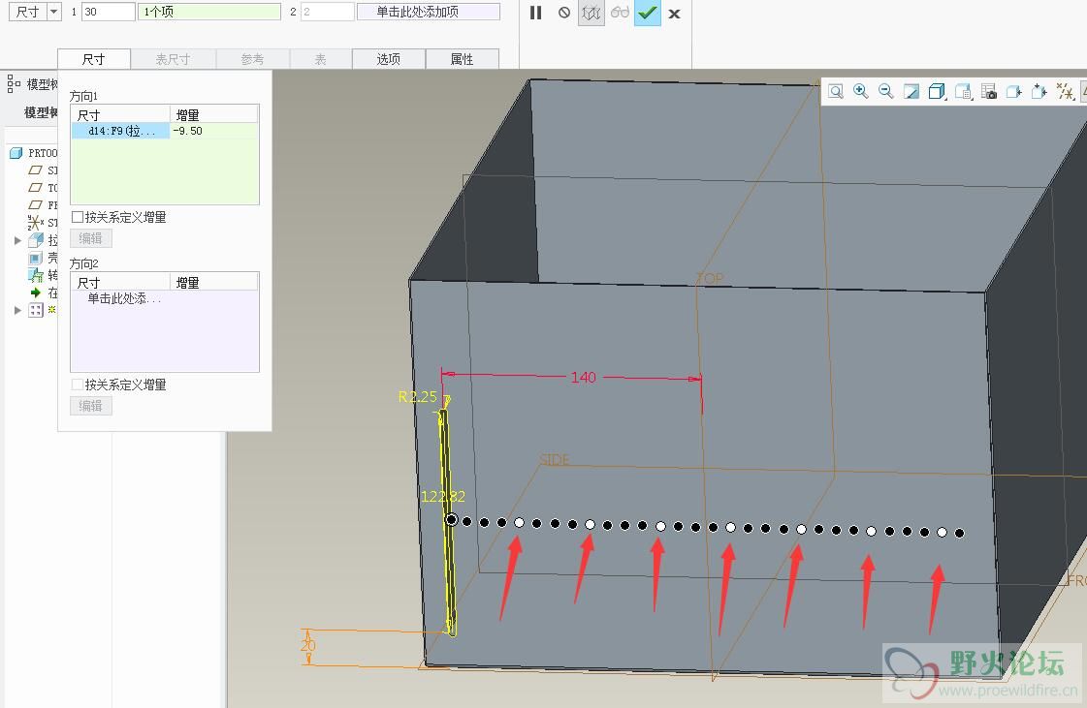Open the 尺寸 pattern type dropdown

click(x=54, y=12)
